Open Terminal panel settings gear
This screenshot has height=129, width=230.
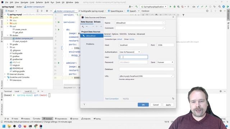click(220, 91)
